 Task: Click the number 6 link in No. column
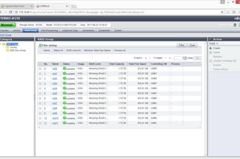pyautogui.click(x=45, y=98)
